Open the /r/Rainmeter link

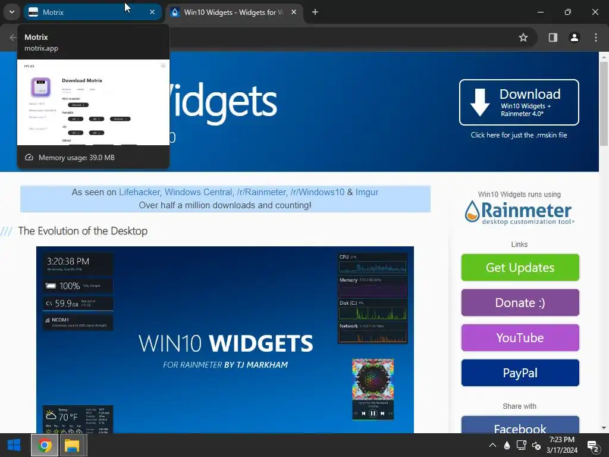pyautogui.click(x=261, y=192)
